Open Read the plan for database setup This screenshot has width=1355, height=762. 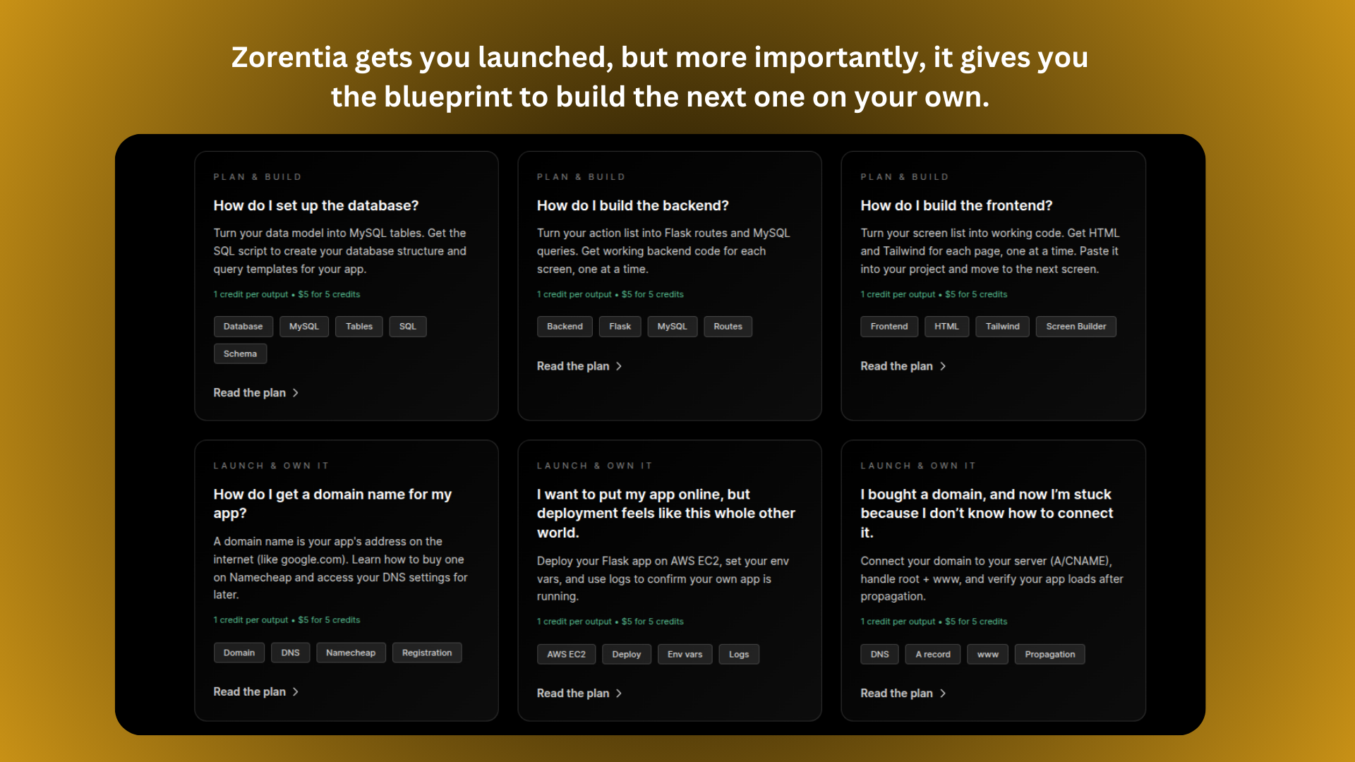[250, 393]
